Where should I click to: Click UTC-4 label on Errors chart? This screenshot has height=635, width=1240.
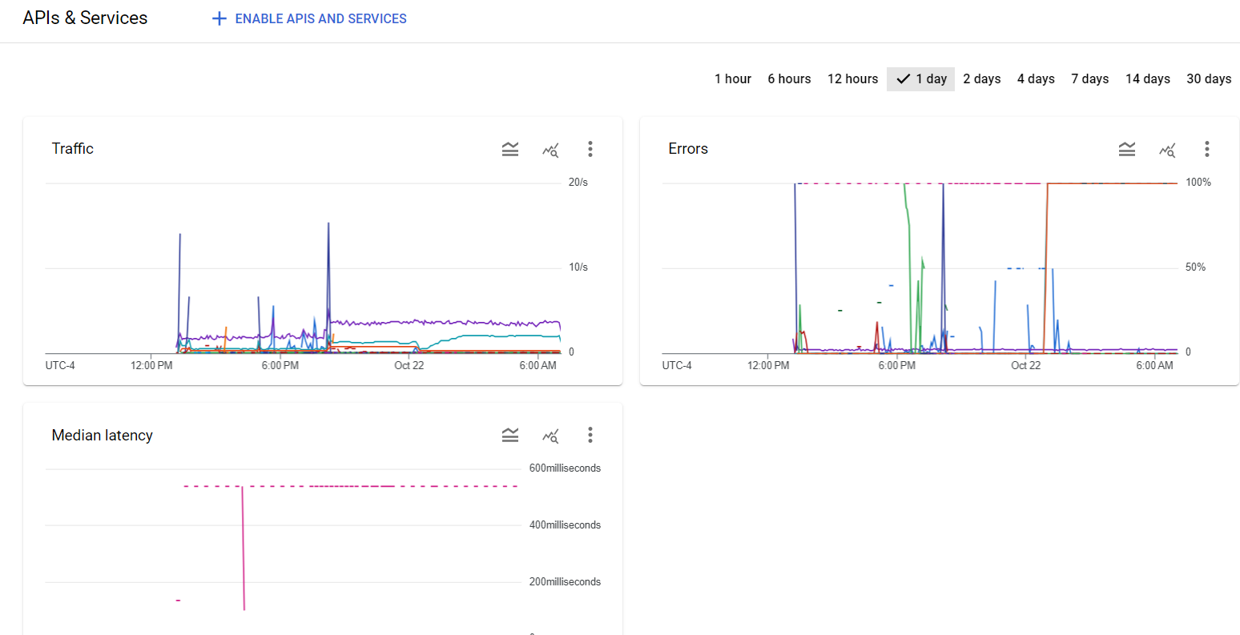677,365
